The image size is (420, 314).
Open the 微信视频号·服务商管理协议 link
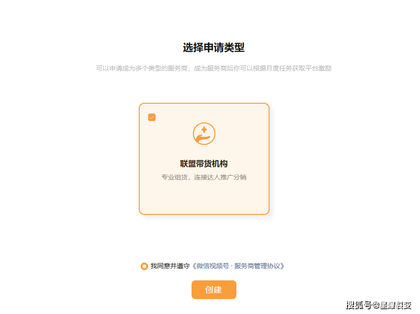pos(238,266)
